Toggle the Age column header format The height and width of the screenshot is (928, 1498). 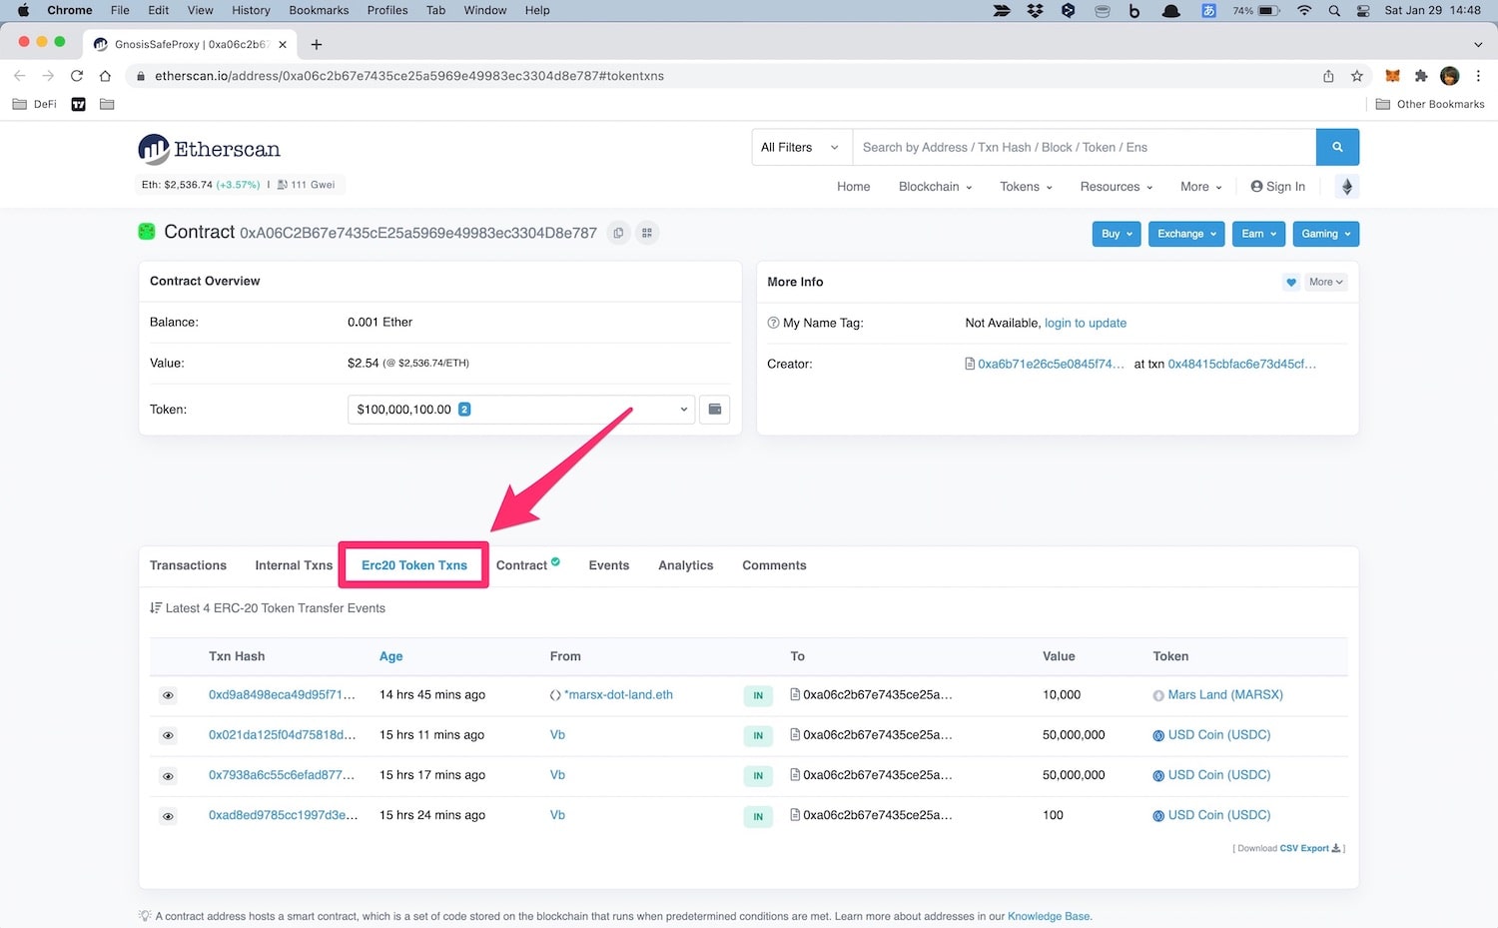[390, 656]
